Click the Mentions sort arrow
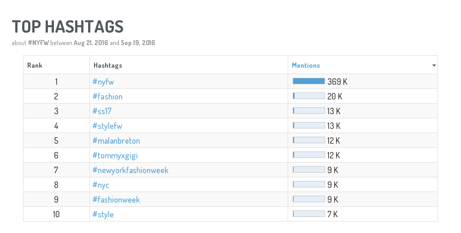 [434, 65]
